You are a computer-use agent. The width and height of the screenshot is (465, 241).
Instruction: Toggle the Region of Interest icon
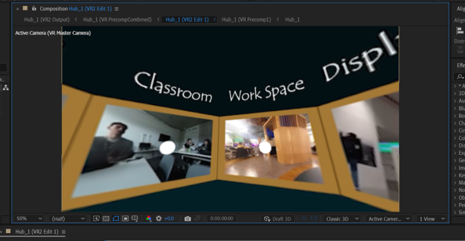pyautogui.click(x=125, y=219)
